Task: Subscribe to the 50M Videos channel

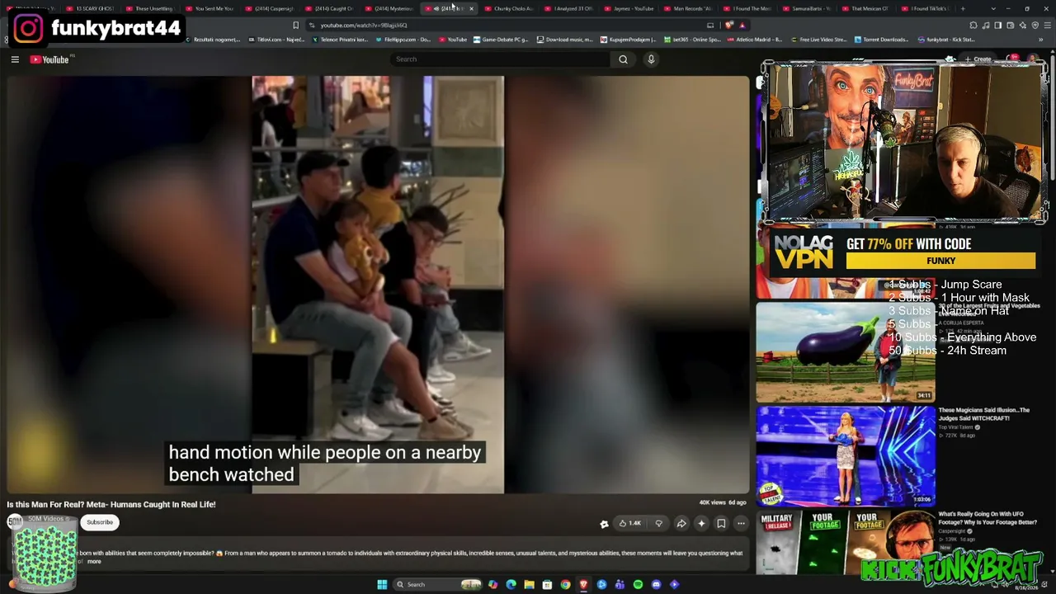Action: (100, 522)
